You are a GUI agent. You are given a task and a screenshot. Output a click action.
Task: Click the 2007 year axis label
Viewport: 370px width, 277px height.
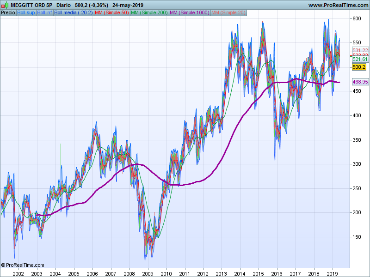point(111,274)
